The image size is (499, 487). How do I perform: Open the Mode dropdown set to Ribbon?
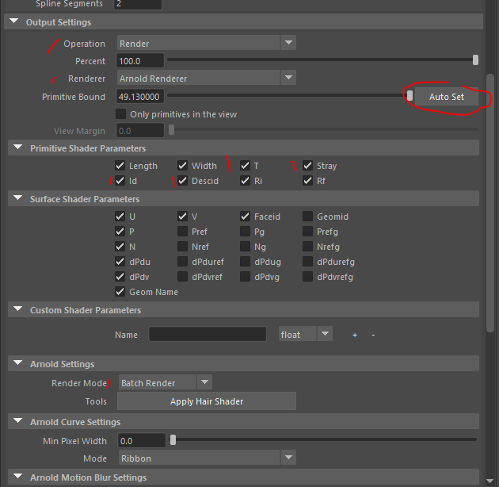pyautogui.click(x=208, y=458)
